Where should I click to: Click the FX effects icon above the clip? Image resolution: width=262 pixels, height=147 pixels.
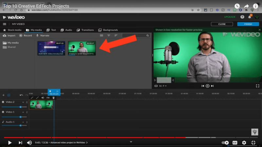coord(48,98)
